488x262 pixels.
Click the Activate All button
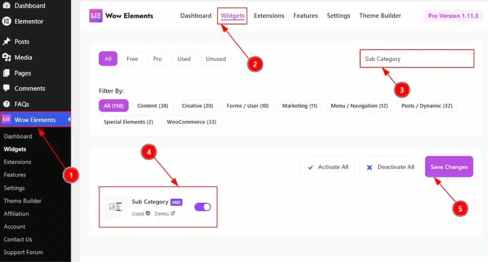(x=328, y=167)
